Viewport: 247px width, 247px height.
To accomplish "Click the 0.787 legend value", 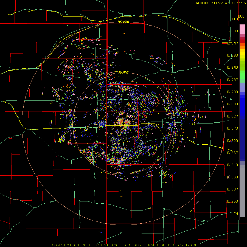I will point(232,80).
